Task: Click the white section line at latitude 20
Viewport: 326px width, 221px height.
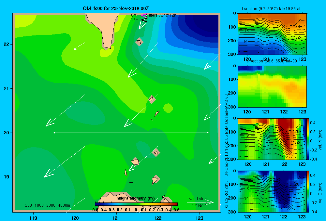Action: [x=131, y=133]
